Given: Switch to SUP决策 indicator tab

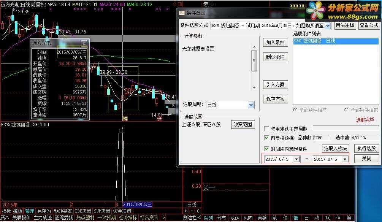Looking at the screenshot, I should pos(102,211).
